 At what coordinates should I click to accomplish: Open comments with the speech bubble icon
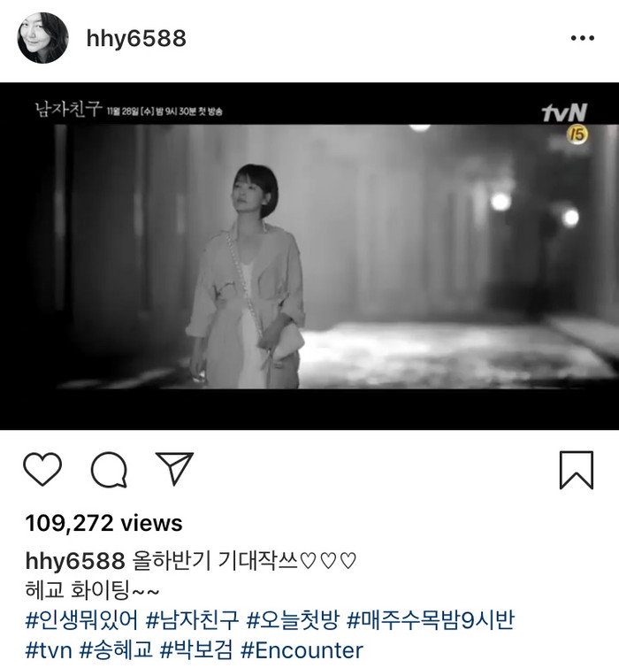(109, 470)
